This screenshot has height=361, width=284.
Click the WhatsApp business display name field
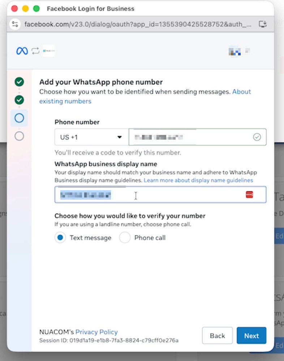(160, 195)
